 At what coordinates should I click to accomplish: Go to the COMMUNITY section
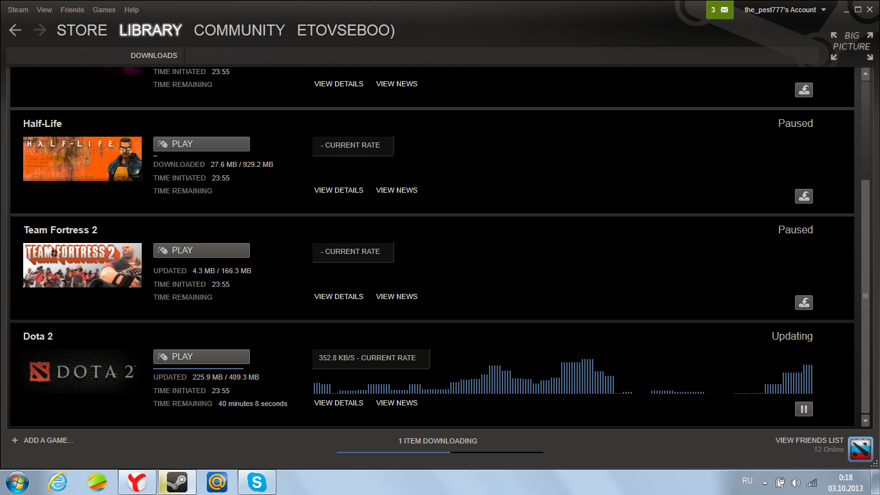[x=239, y=30]
